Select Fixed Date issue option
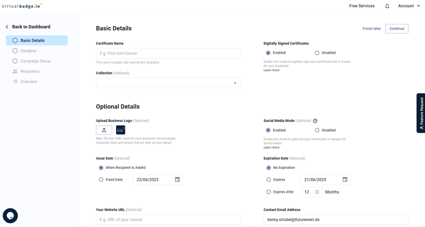This screenshot has width=425, height=227. click(101, 180)
